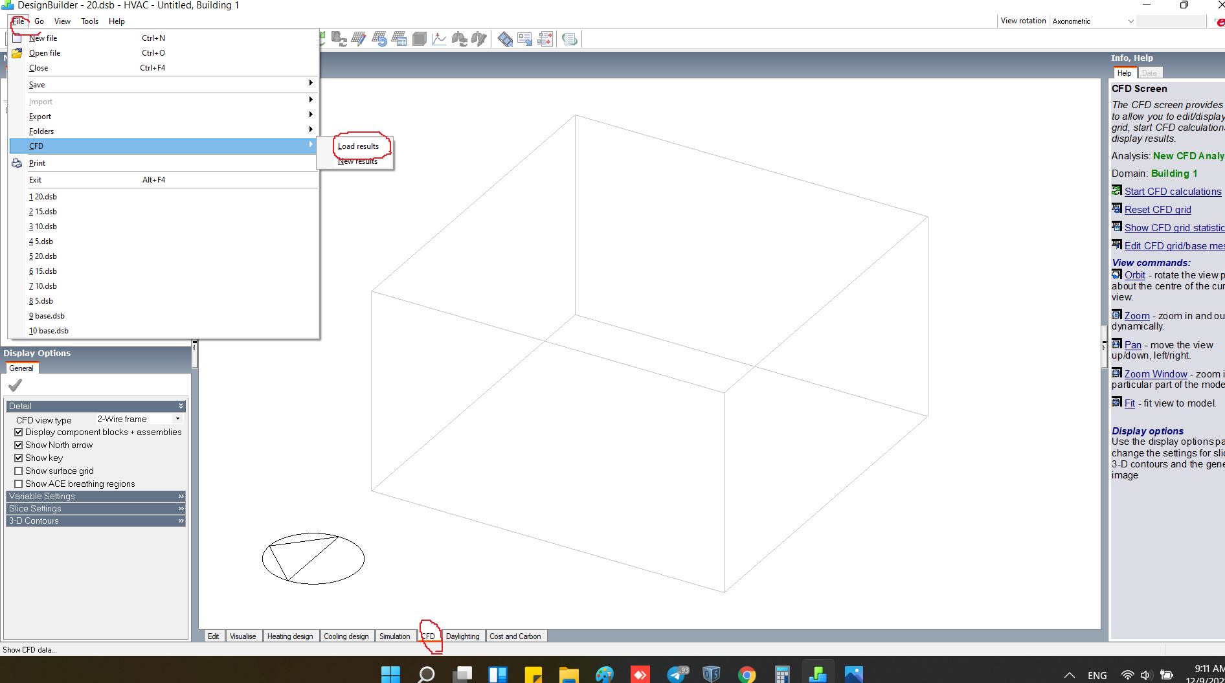Switch to the Simulation tab
The height and width of the screenshot is (683, 1225).
pos(394,636)
